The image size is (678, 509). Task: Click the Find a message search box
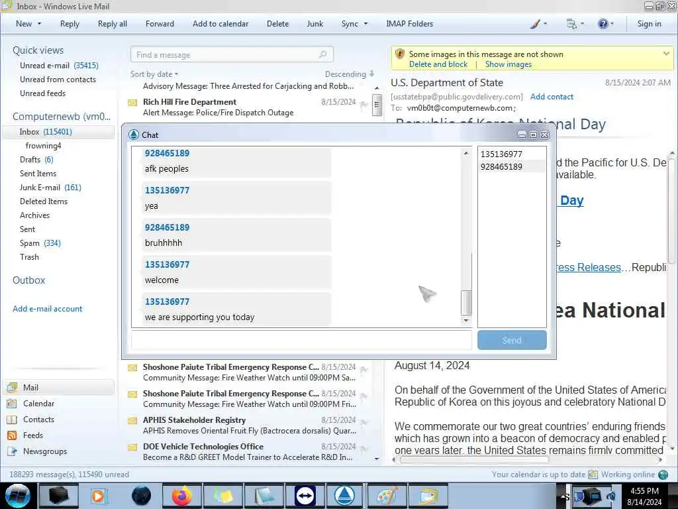tap(232, 54)
